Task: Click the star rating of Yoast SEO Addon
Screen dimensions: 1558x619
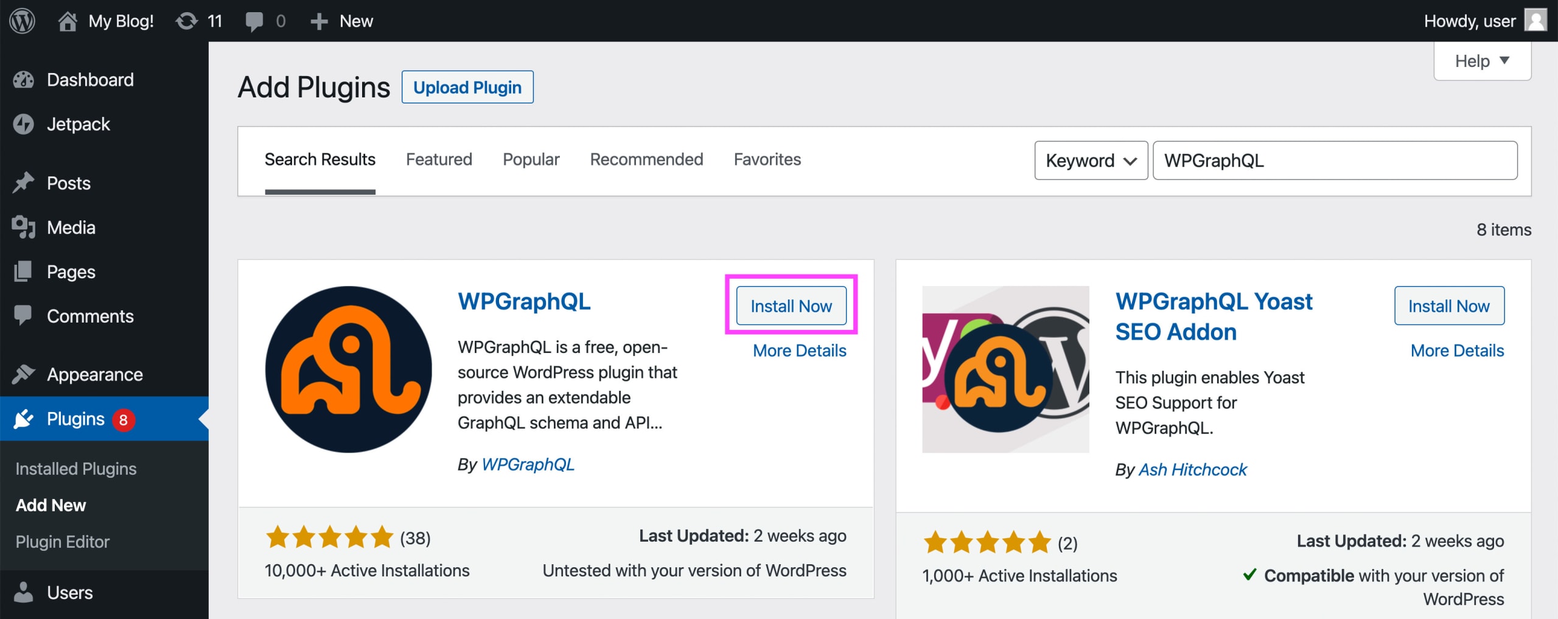Action: click(987, 542)
